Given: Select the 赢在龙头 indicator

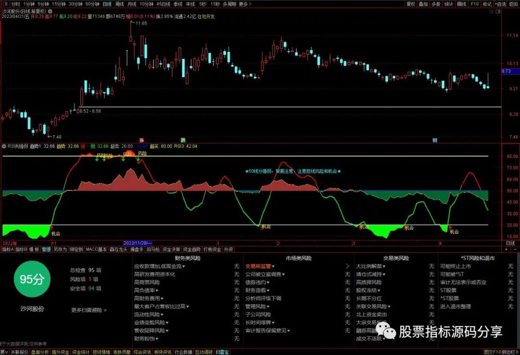Looking at the screenshot, I should [118, 249].
